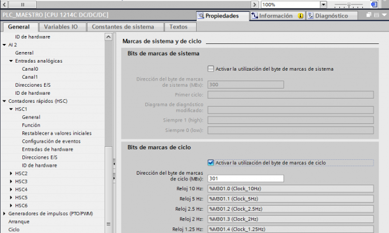The height and width of the screenshot is (233, 389).
Task: Adjust the zoom slider
Action: [x=349, y=4]
